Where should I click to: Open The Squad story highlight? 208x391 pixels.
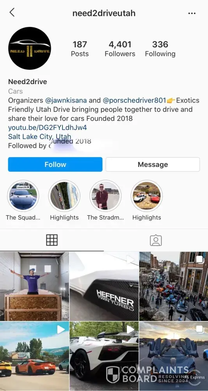tap(23, 196)
